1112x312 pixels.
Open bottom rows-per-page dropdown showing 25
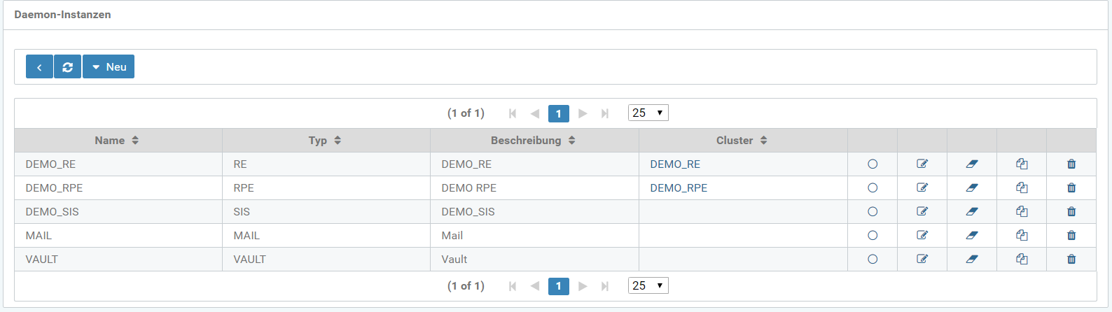pyautogui.click(x=648, y=285)
